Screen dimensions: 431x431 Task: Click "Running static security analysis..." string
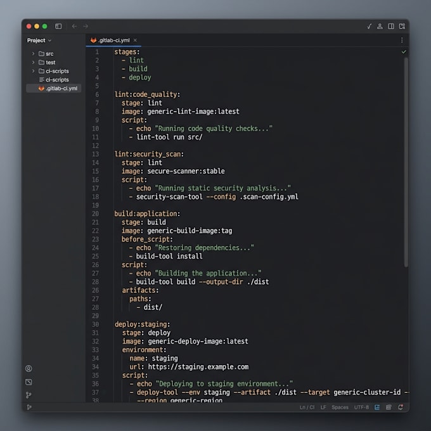coord(222,188)
